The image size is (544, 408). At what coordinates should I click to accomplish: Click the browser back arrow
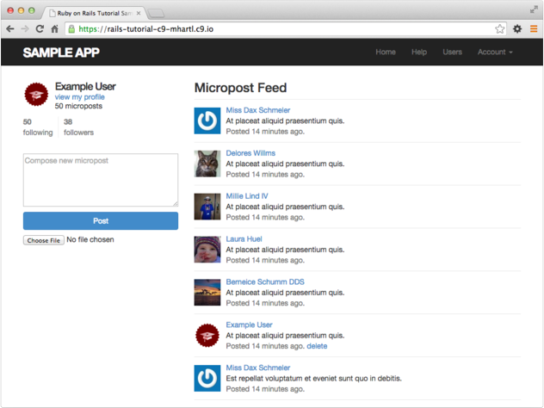point(9,28)
